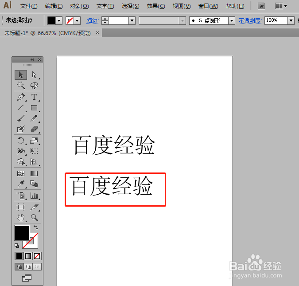Screen dimensions: 299x286
Task: Select the Type tool
Action: 34,97
